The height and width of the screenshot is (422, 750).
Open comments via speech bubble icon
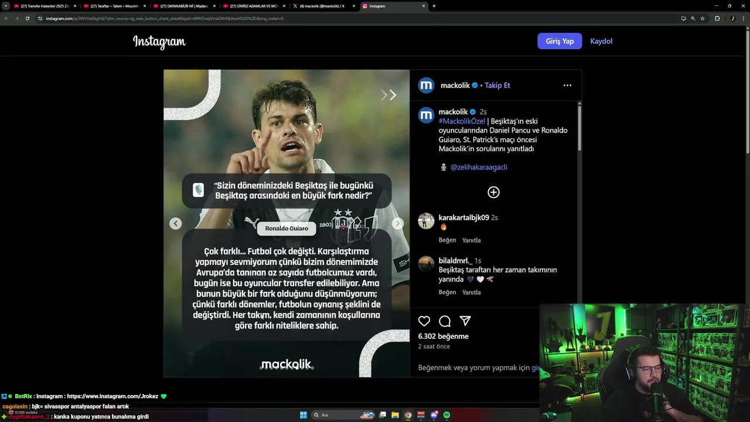pos(445,321)
